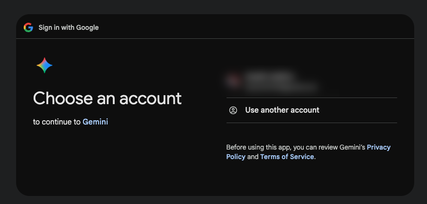
Task: Click the "Sign in with Google" header text
Action: (x=69, y=27)
